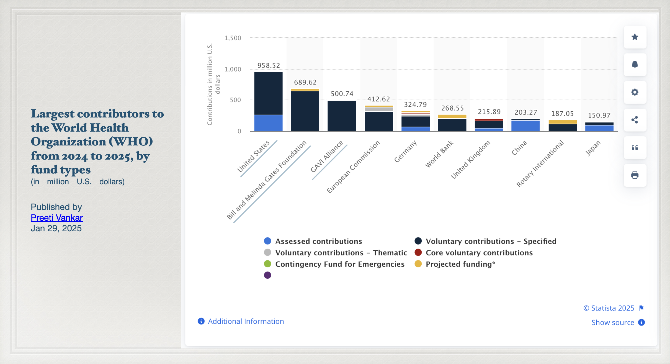Click the quotation citation icon
The height and width of the screenshot is (364, 670).
635,148
